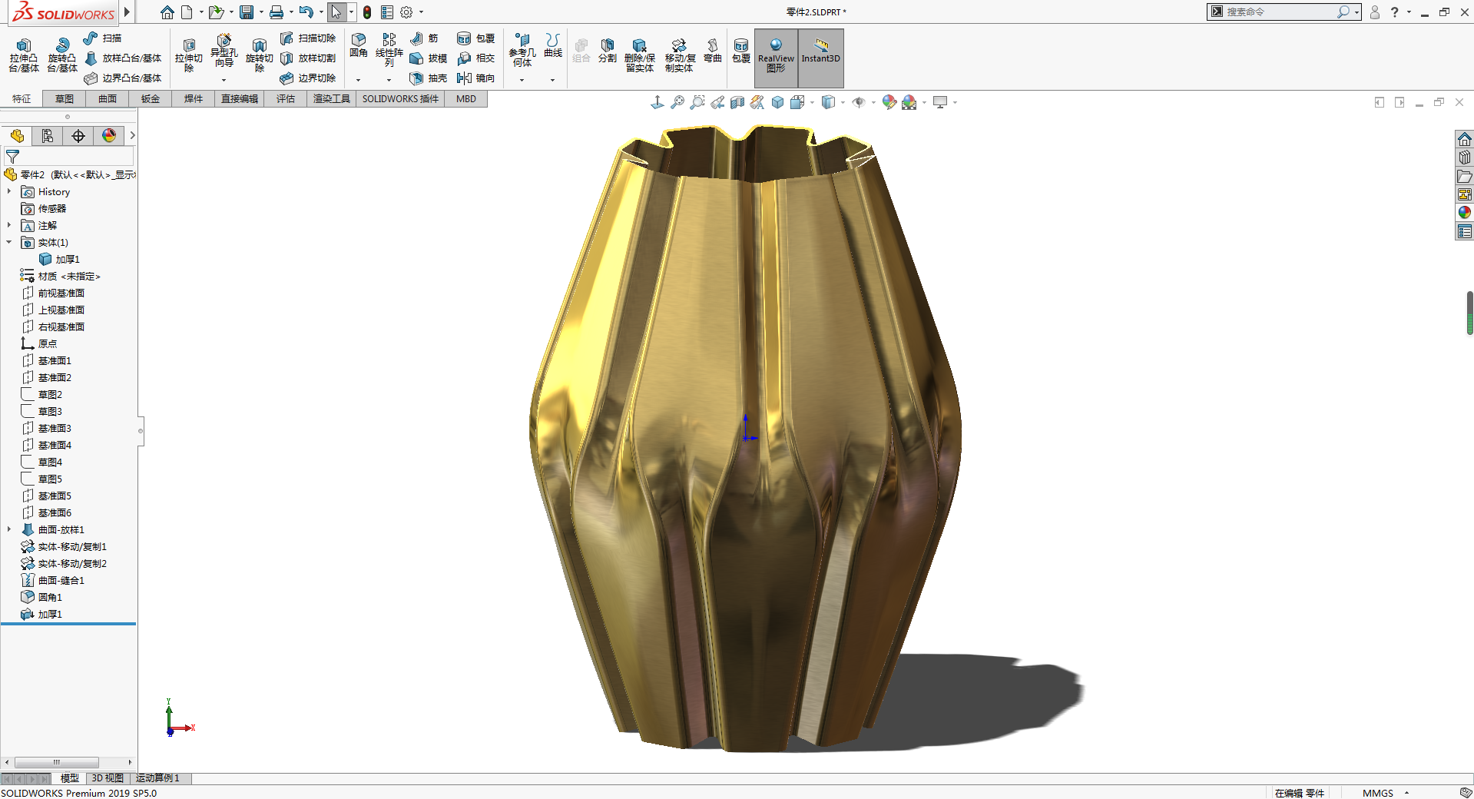Screen dimensions: 1474x799
Task: Click Move/Copy Bodies (移动/复制实体) tool
Action: (x=680, y=55)
